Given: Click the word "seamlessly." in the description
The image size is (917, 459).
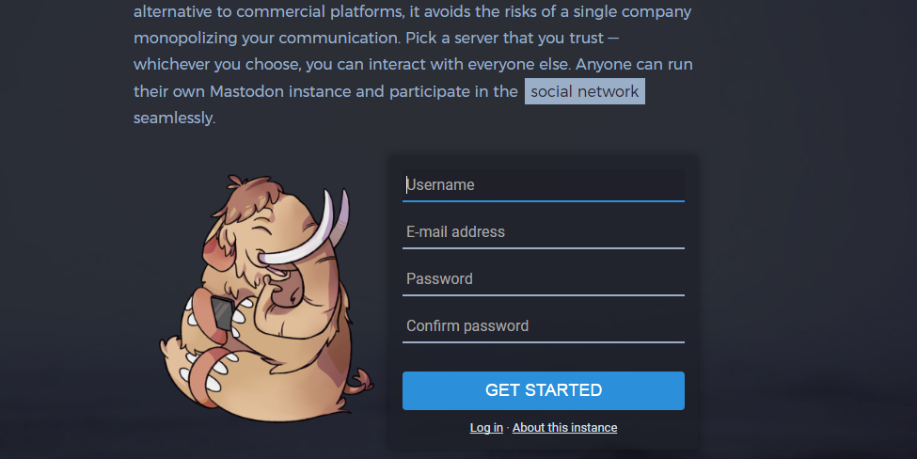Looking at the screenshot, I should coord(174,119).
